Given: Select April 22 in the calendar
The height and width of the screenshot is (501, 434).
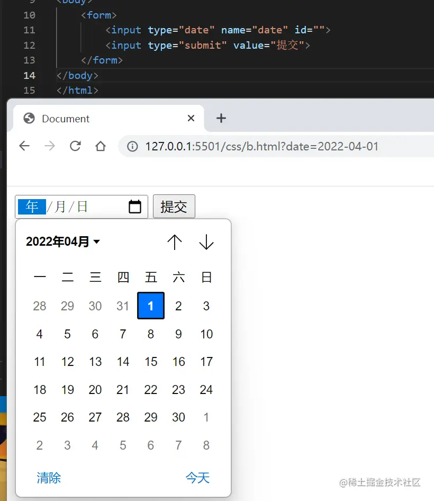Looking at the screenshot, I should click(x=151, y=390).
